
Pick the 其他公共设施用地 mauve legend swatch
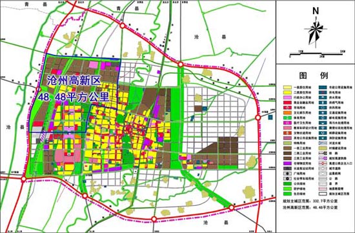click(x=287, y=138)
